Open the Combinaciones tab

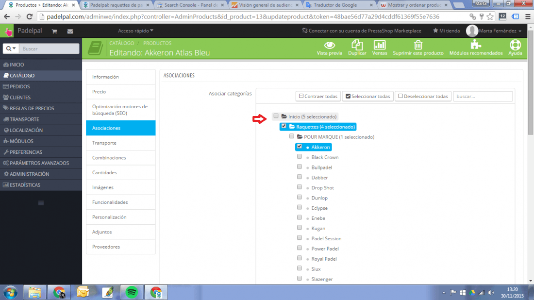click(121, 158)
